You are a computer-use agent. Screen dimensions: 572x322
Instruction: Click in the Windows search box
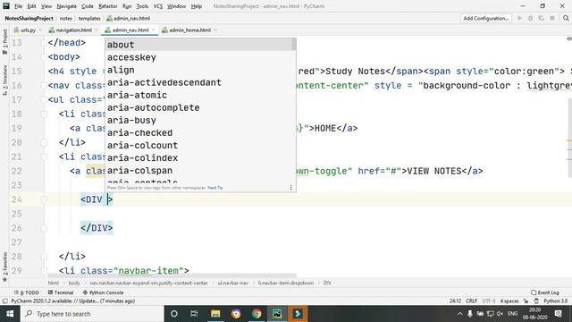(91, 314)
